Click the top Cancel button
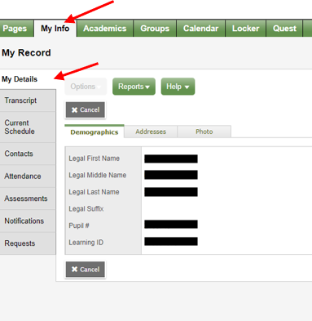 (x=86, y=109)
